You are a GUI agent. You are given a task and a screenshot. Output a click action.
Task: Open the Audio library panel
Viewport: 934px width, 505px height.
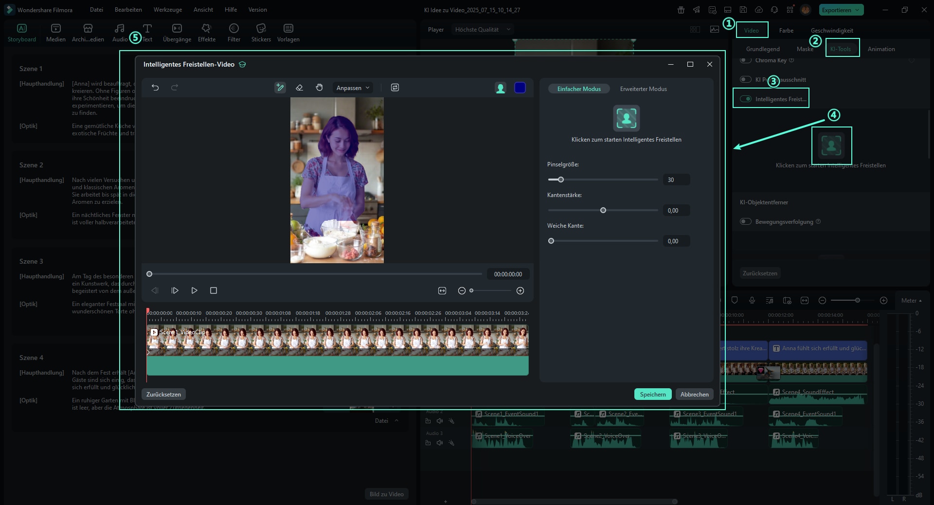pos(120,33)
